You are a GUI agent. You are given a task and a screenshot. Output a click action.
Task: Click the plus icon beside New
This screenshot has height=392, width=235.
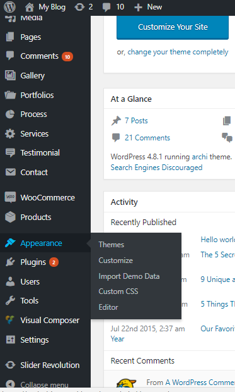coord(138,7)
